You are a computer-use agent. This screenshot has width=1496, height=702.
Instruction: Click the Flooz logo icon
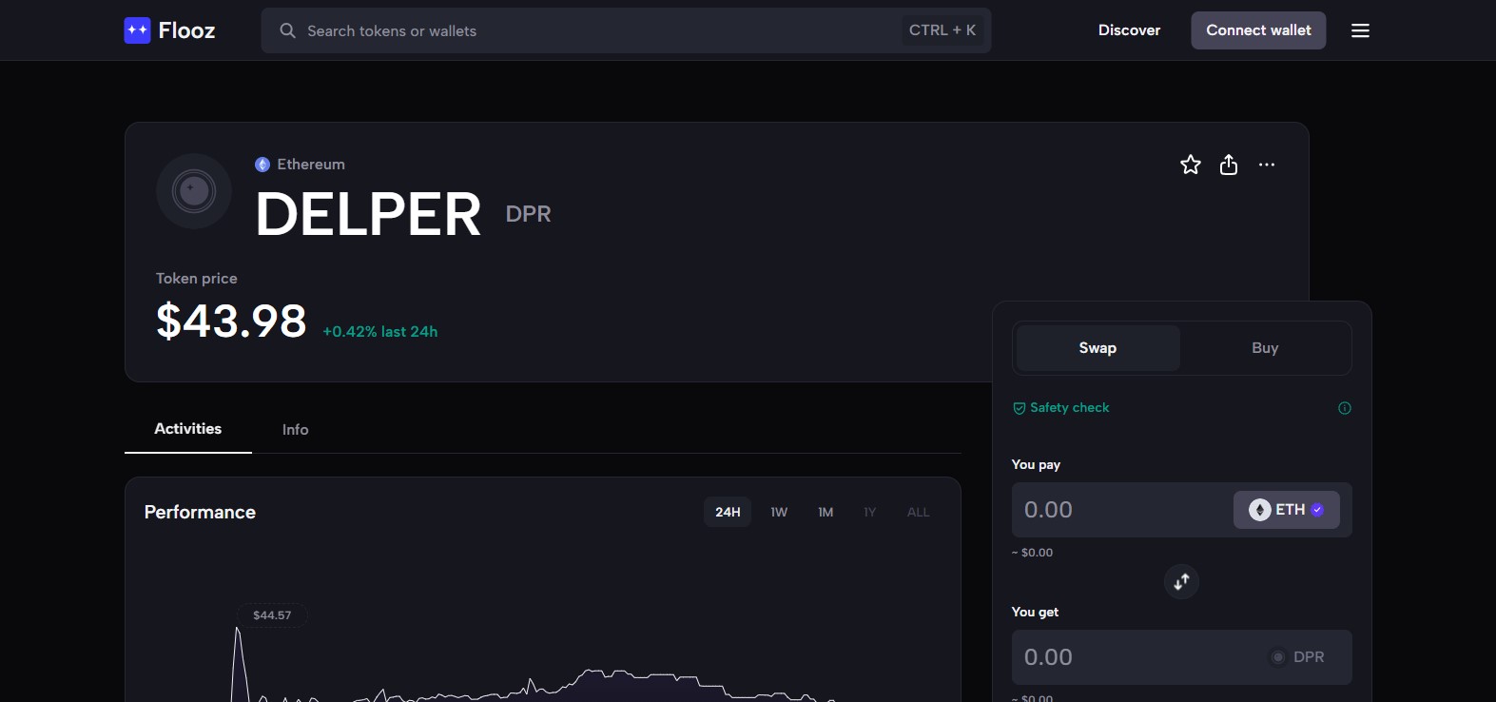click(138, 30)
